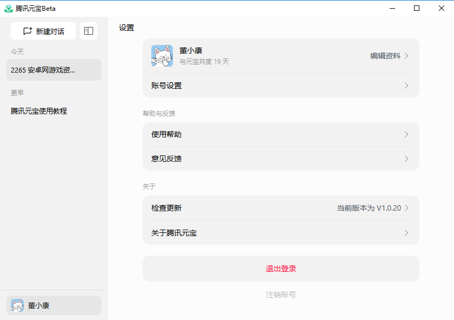The height and width of the screenshot is (320, 454).
Task: Click the new chat icon beside 新建对话
Action: pyautogui.click(x=28, y=31)
